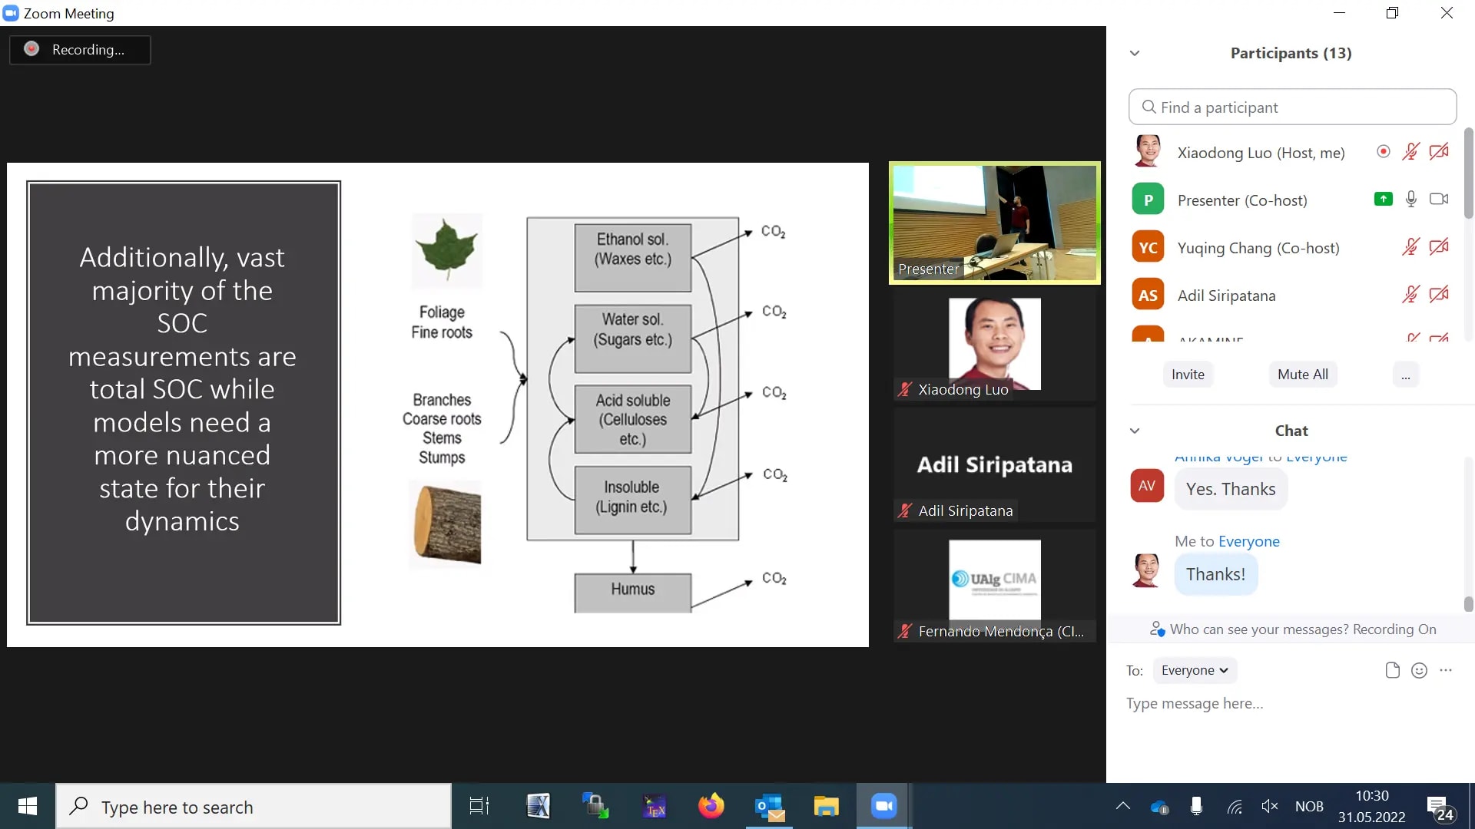The height and width of the screenshot is (829, 1475).
Task: Open the message recipients dropdown
Action: click(x=1193, y=669)
